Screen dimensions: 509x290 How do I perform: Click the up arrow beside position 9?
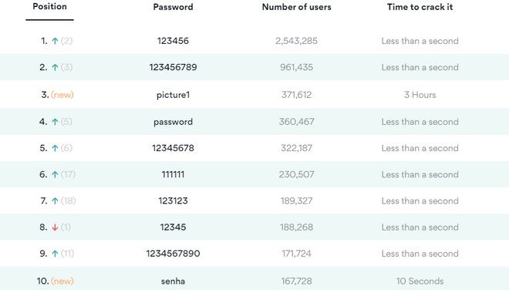(55, 253)
